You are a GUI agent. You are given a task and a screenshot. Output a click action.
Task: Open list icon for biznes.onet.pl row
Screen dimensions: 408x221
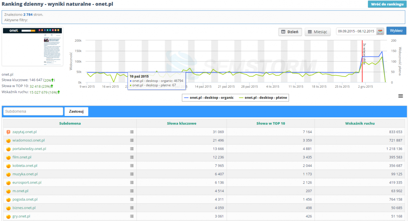[132, 208]
